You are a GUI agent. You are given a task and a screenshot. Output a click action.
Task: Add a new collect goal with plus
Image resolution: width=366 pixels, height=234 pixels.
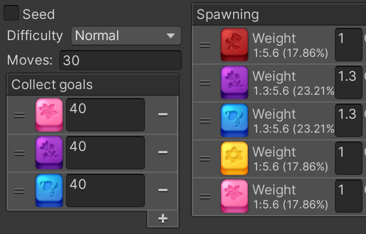coord(163,218)
